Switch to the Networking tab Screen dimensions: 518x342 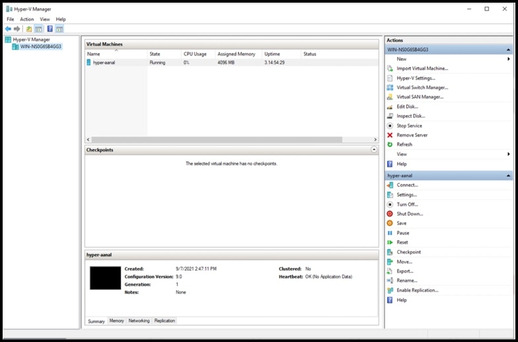click(x=139, y=321)
